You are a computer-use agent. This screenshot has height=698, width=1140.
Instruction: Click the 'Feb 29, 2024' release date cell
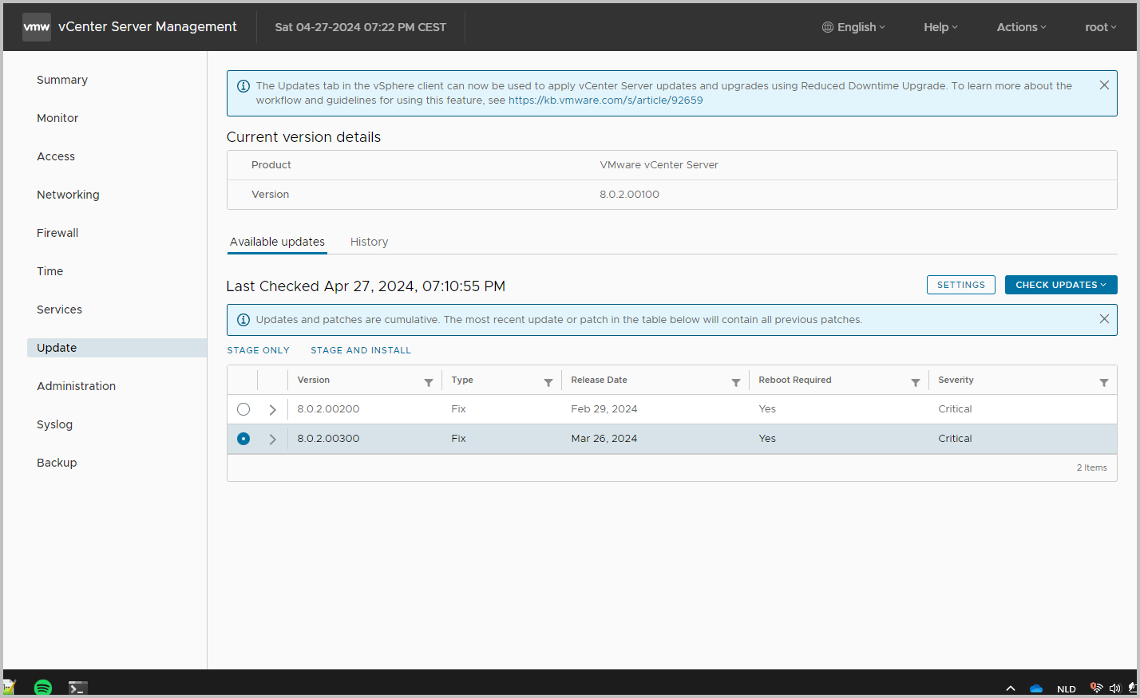click(x=604, y=409)
